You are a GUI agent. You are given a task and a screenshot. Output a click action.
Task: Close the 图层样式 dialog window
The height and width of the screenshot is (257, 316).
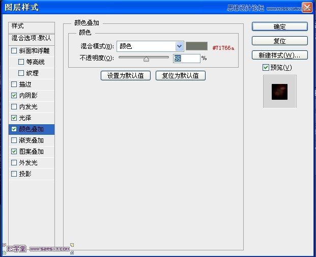(x=306, y=8)
